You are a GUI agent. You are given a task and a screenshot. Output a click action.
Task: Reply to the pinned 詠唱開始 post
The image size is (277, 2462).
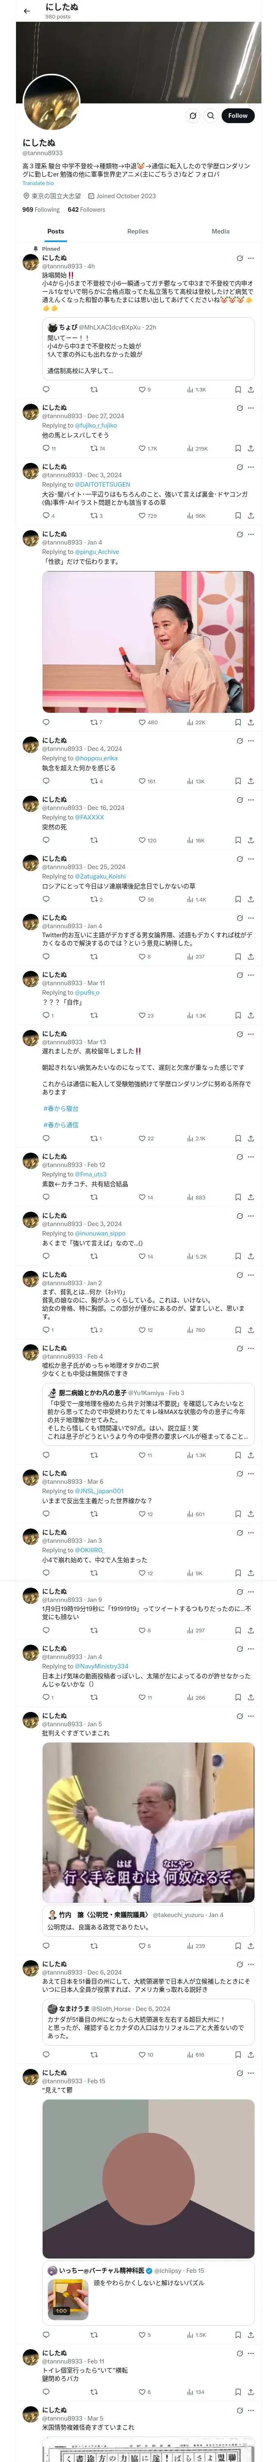46,389
